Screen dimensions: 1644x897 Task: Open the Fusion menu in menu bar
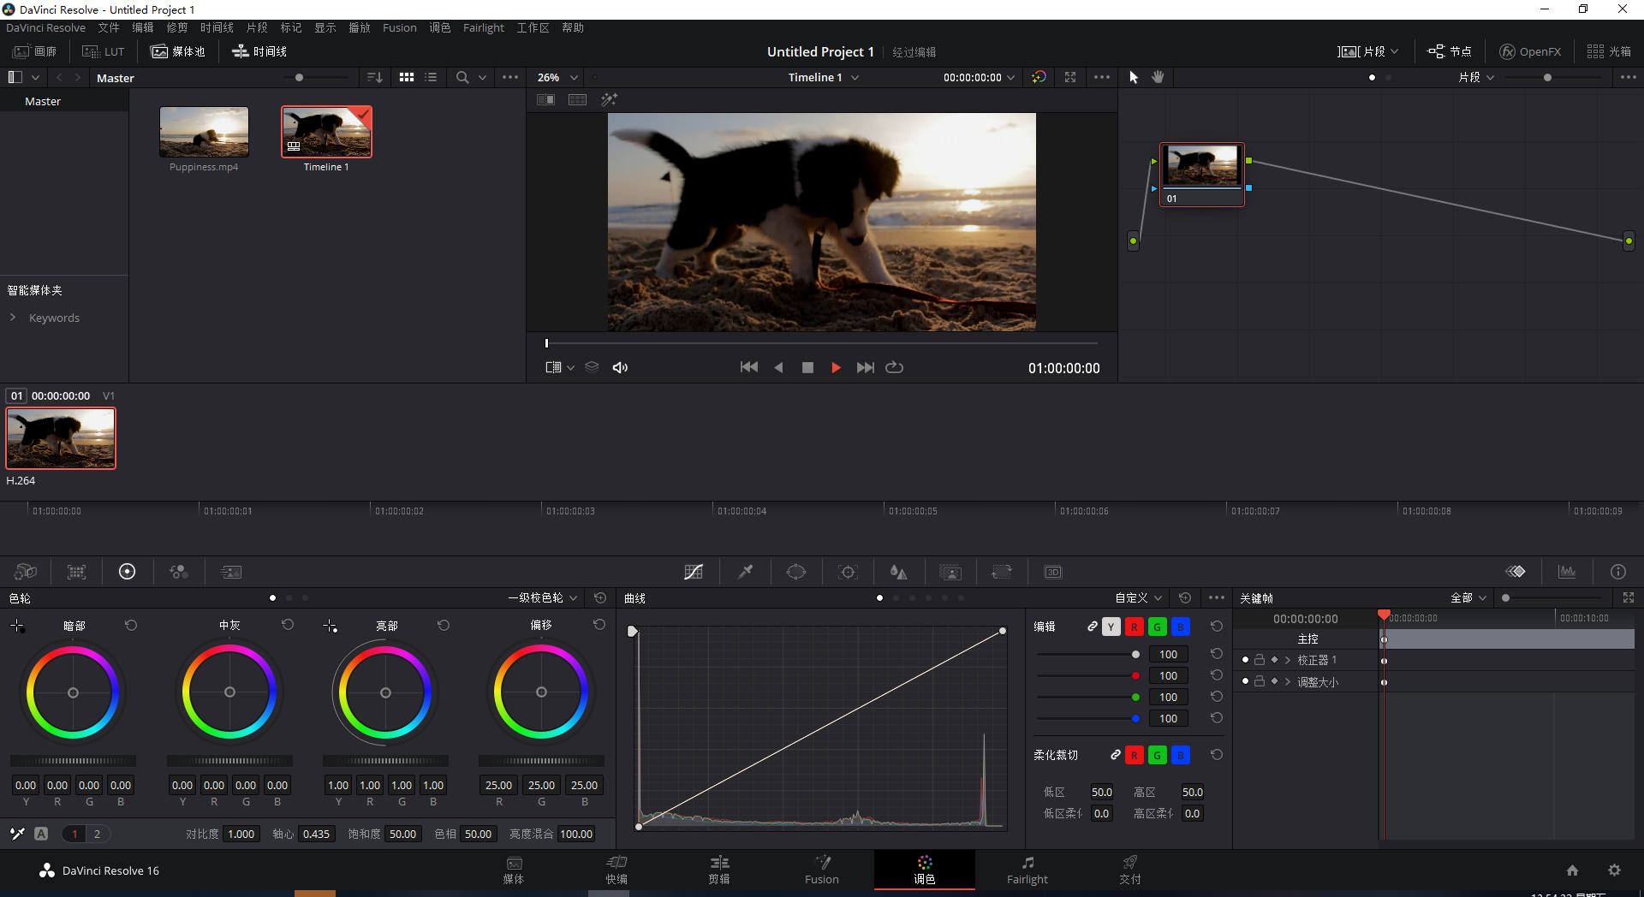pyautogui.click(x=399, y=28)
